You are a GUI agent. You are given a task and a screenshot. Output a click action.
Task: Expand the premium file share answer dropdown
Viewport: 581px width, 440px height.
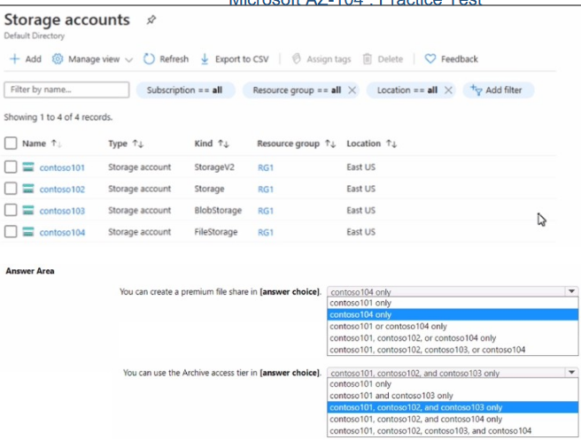[x=571, y=291]
